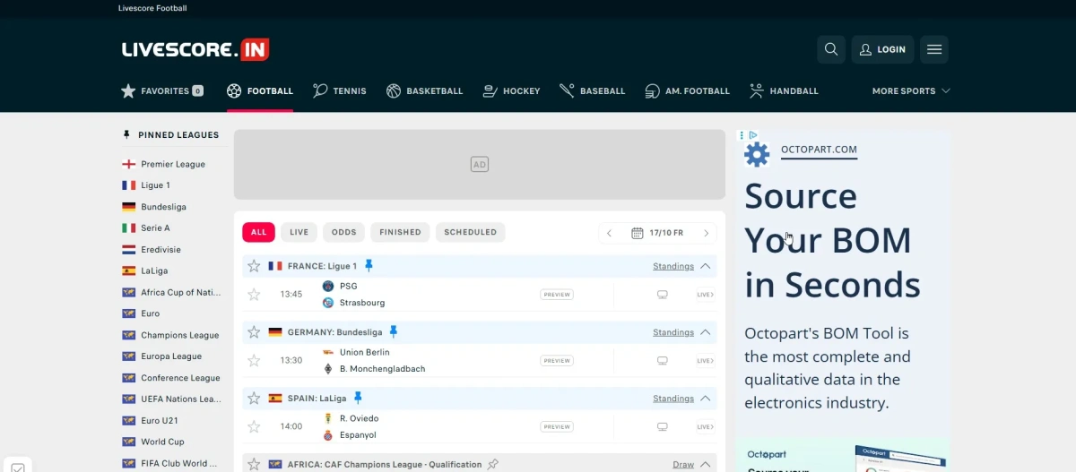Open live stream for PSG vs Strasbourg

(x=706, y=294)
